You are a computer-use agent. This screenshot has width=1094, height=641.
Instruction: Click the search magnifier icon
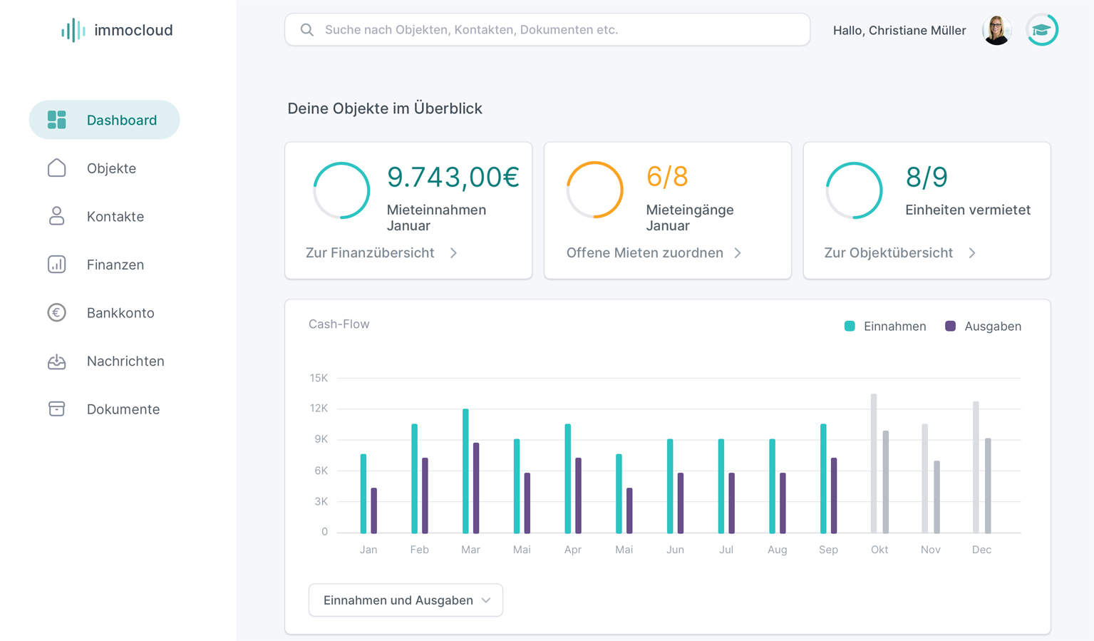pos(307,30)
